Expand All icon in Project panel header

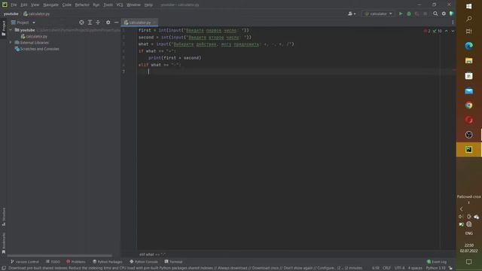click(x=90, y=23)
